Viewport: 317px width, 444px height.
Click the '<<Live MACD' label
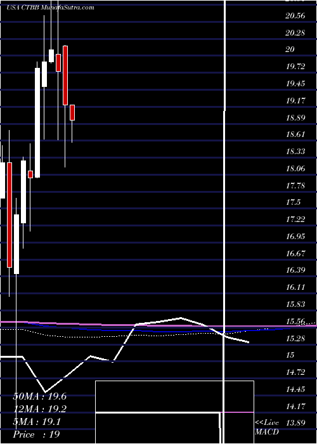point(267,428)
